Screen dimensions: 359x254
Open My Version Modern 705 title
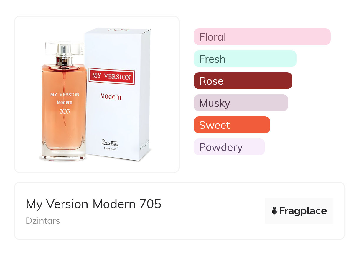pos(94,204)
